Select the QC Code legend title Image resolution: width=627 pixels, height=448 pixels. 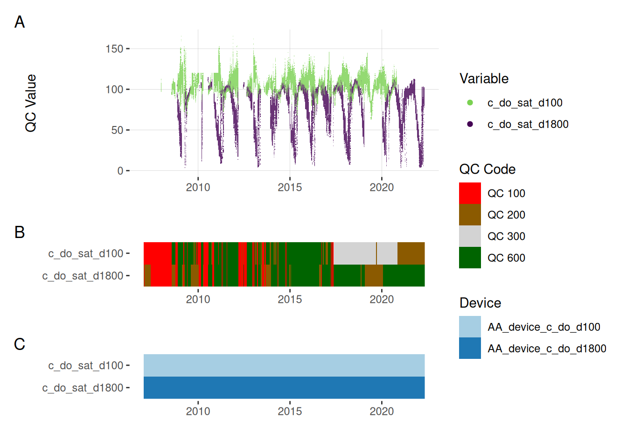pos(487,169)
